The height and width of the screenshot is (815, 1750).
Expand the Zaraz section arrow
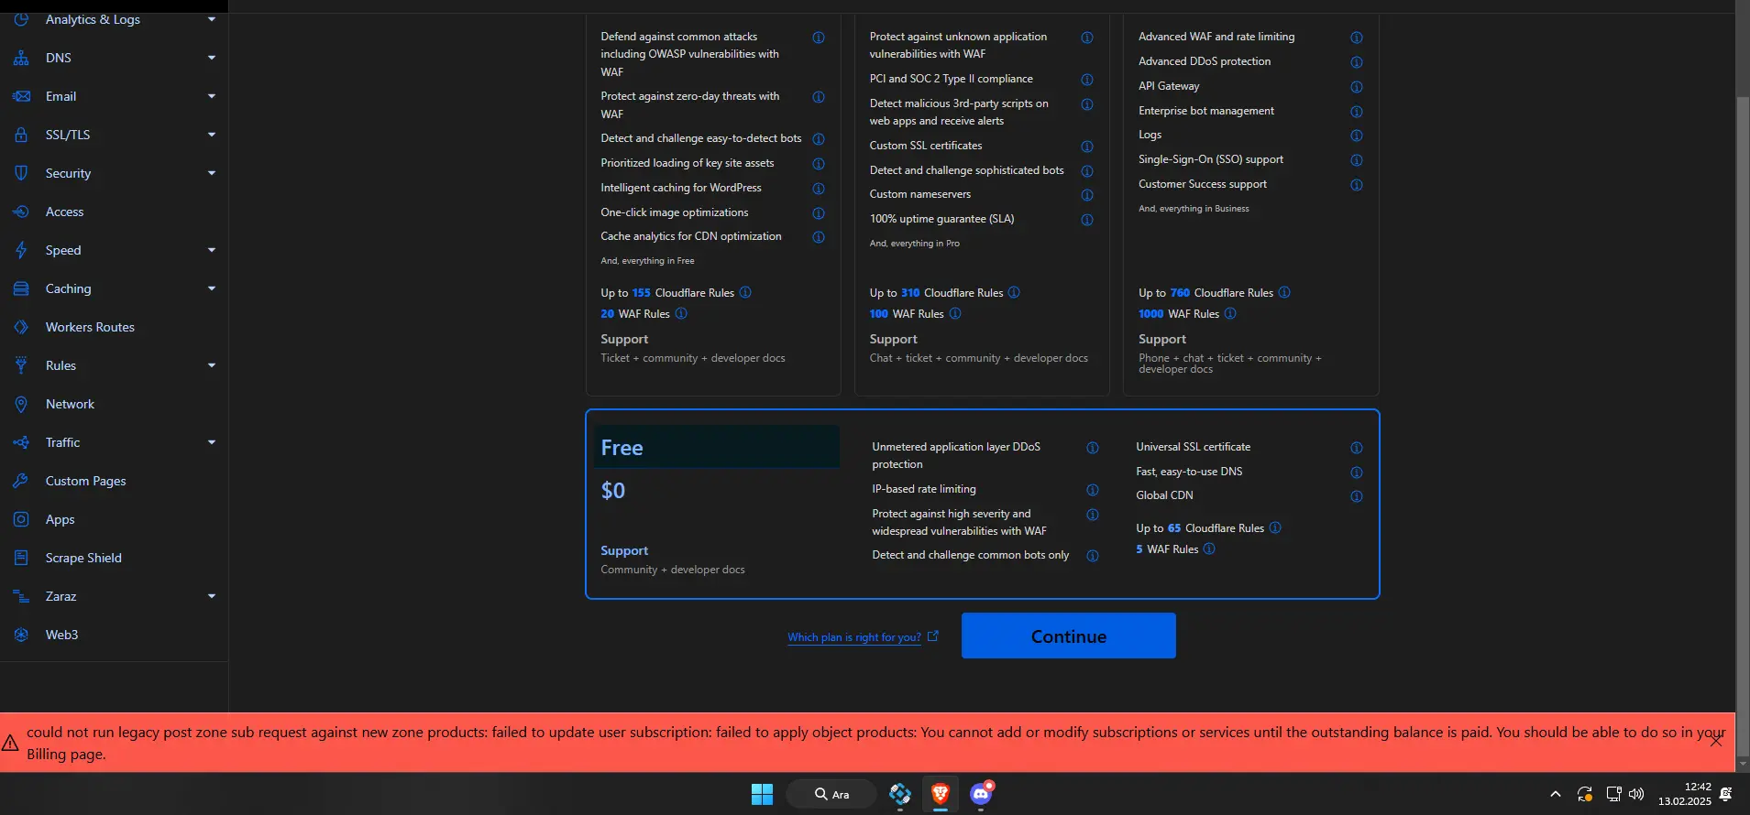point(212,596)
